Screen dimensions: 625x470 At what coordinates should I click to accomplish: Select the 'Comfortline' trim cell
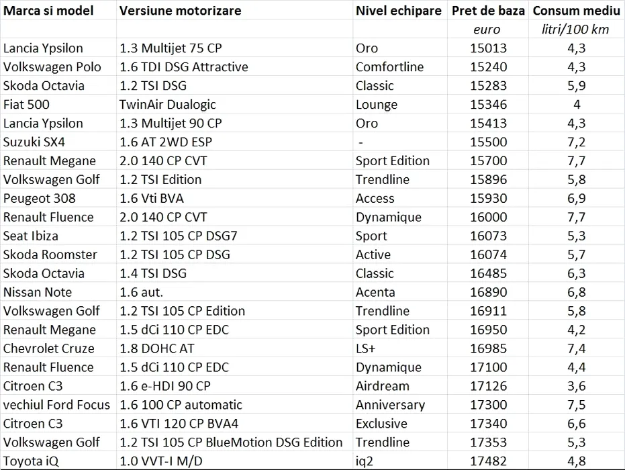tap(400, 66)
